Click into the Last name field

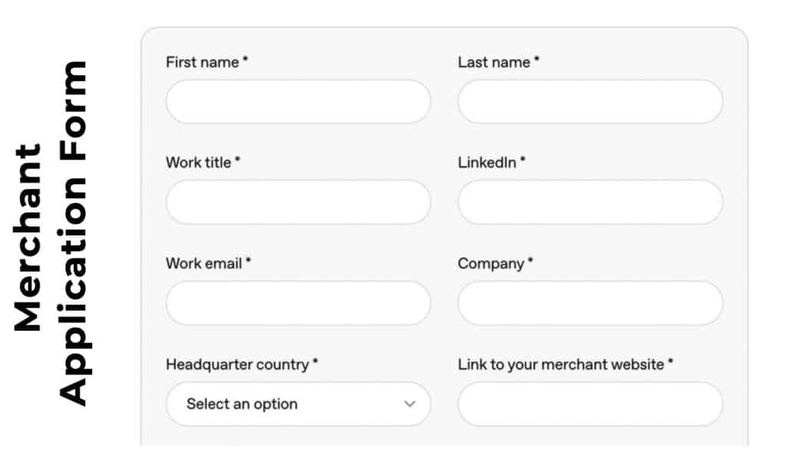589,102
